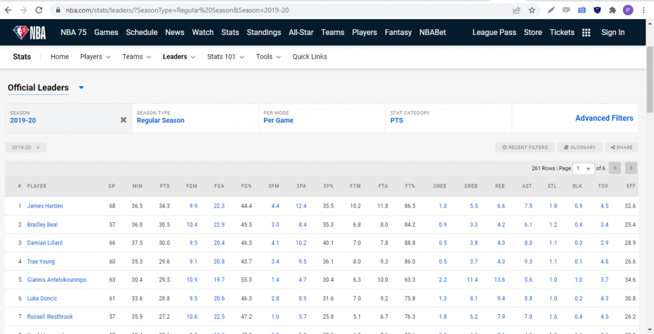Open League Pass
The height and width of the screenshot is (334, 654).
point(494,33)
